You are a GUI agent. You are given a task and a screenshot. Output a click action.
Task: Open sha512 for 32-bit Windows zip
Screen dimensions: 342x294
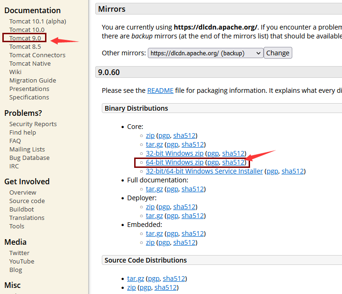[x=233, y=153]
